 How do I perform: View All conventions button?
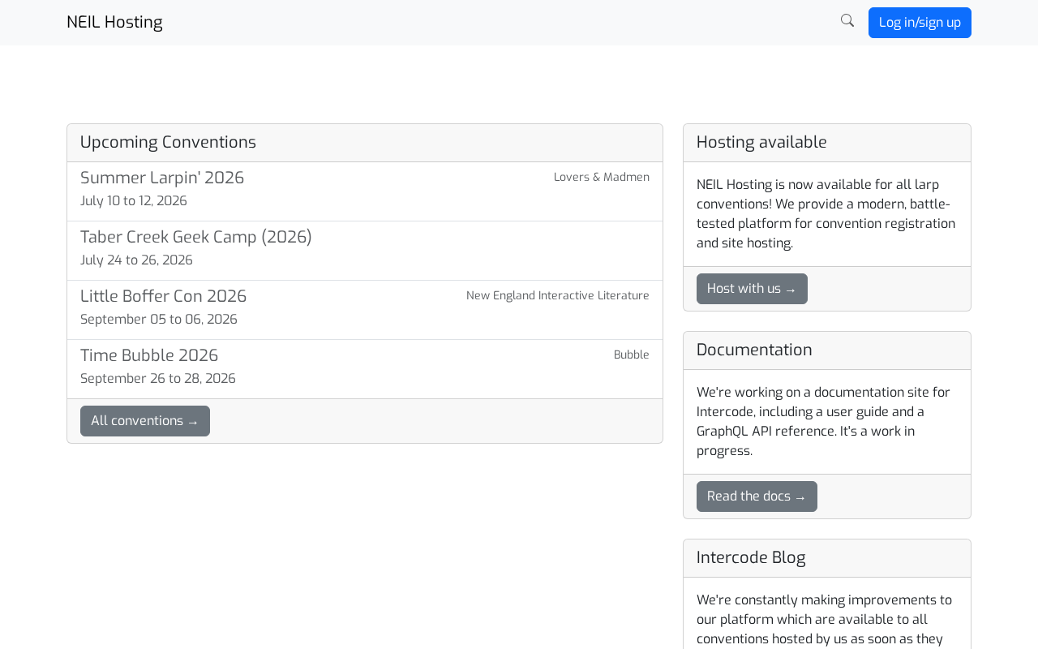coord(145,421)
